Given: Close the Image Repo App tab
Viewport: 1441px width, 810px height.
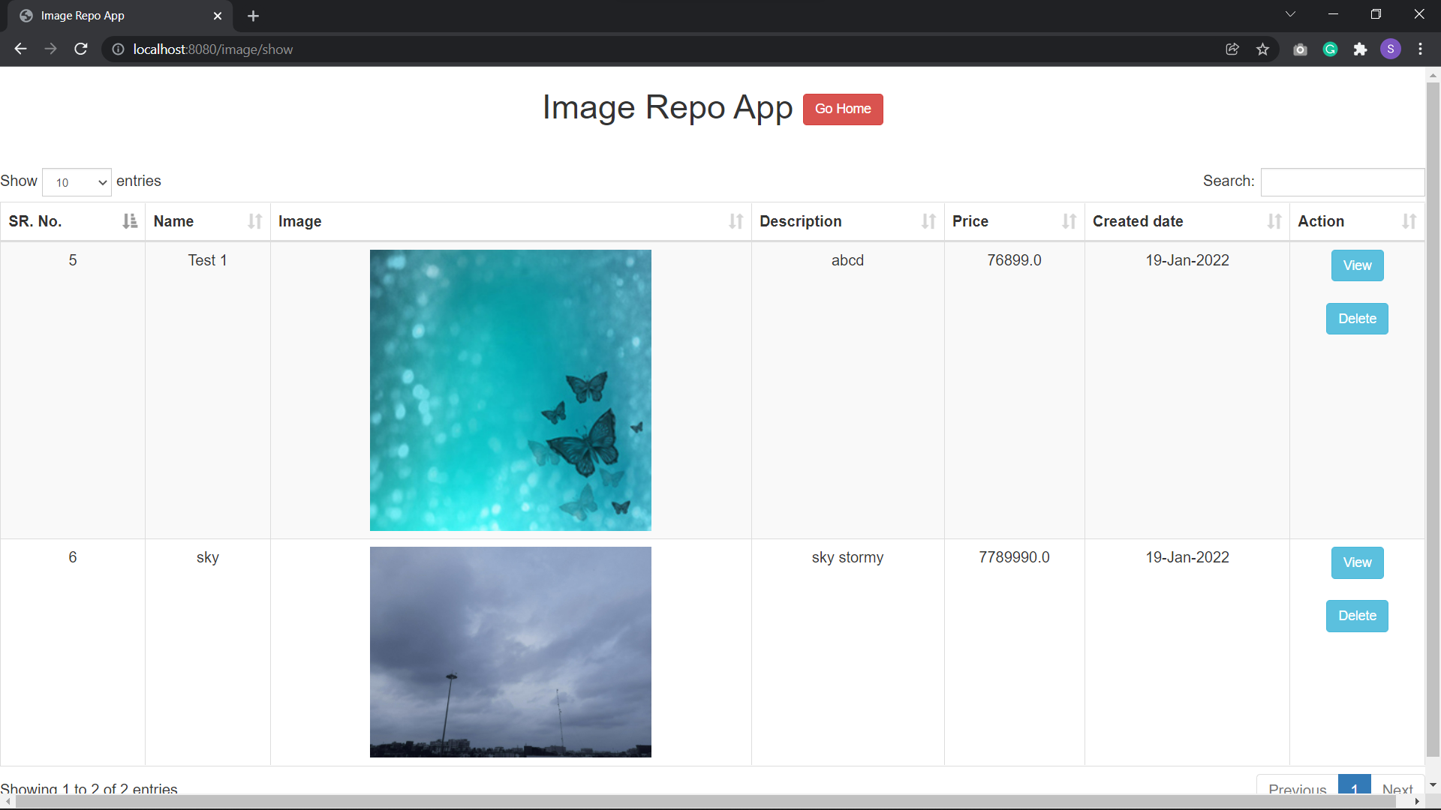Looking at the screenshot, I should [218, 16].
